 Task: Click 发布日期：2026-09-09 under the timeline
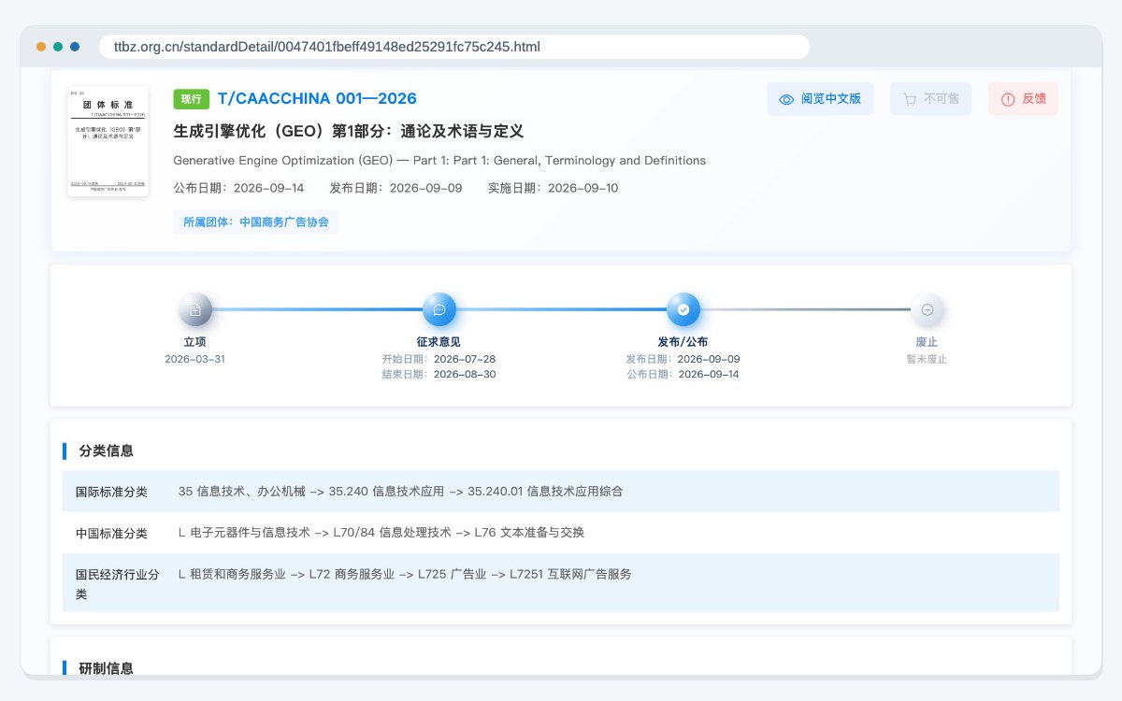[683, 359]
